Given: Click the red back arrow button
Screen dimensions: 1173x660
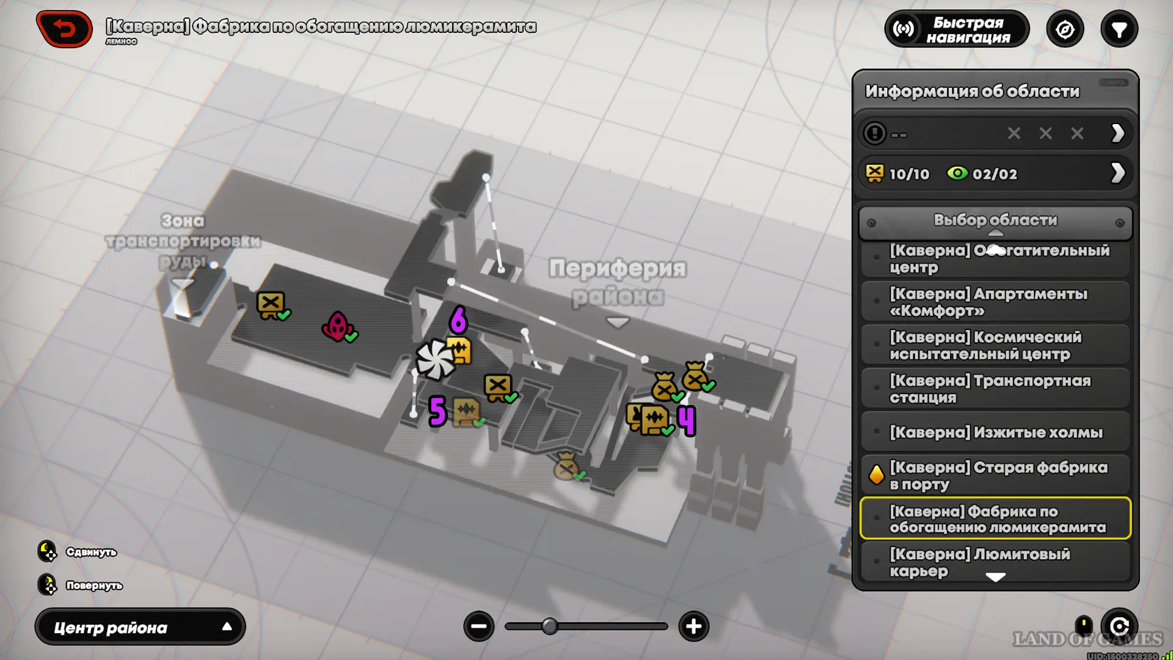Looking at the screenshot, I should tap(64, 29).
